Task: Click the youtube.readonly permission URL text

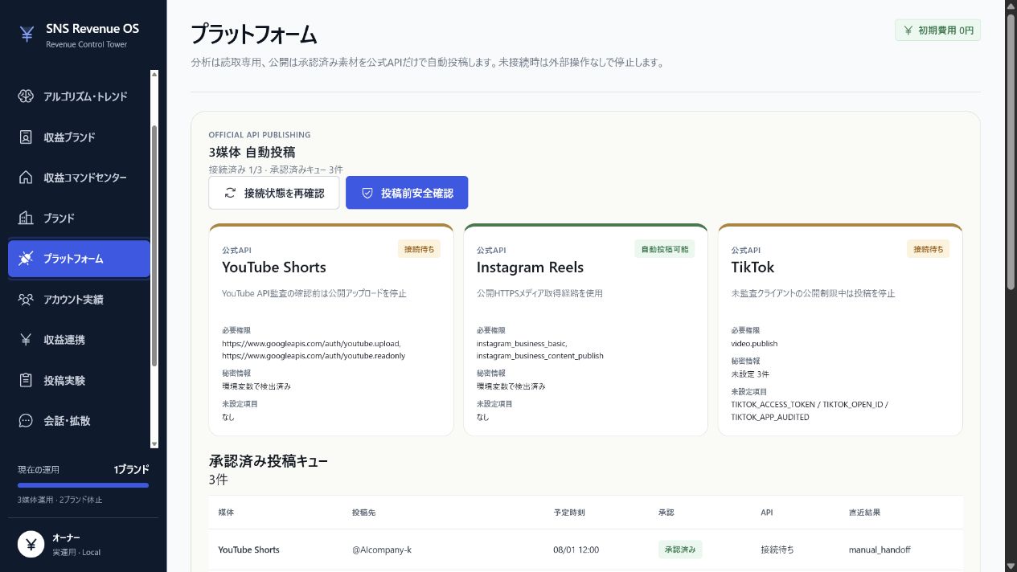Action: point(314,355)
